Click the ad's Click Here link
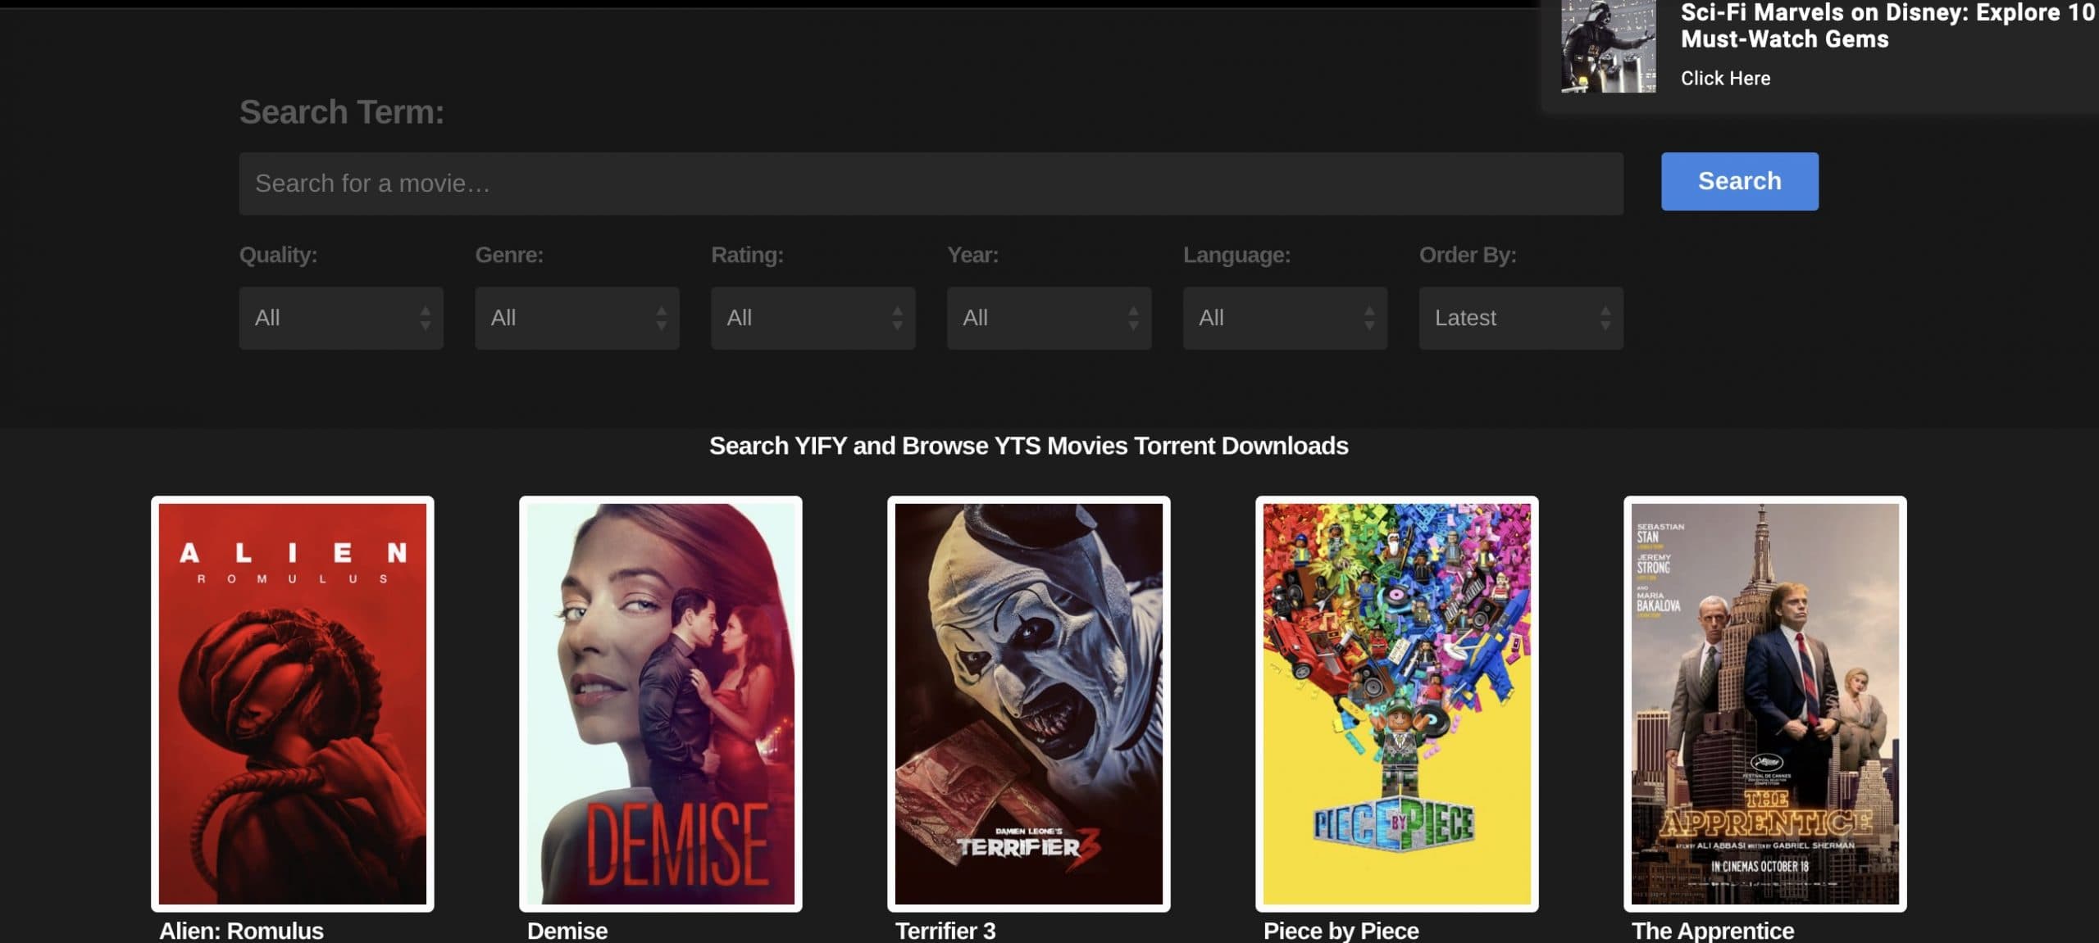The width and height of the screenshot is (2099, 943). pyautogui.click(x=1725, y=79)
